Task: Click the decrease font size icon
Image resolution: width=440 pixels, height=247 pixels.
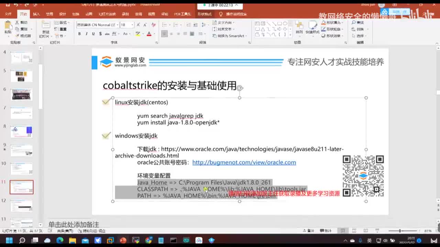Action: [145, 25]
